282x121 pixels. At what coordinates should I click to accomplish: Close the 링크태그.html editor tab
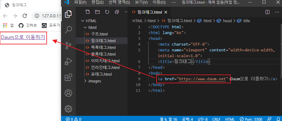click(x=166, y=12)
